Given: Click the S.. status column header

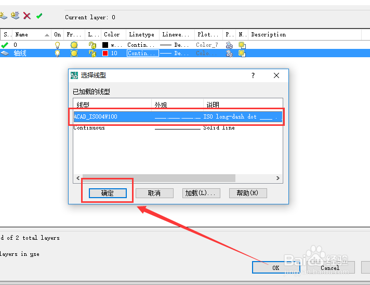Looking at the screenshot, I should [7, 35].
